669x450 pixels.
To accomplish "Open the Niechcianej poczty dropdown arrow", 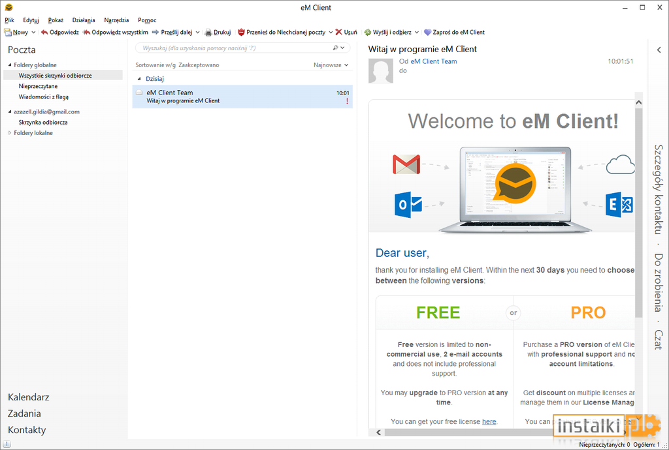I will [x=331, y=33].
